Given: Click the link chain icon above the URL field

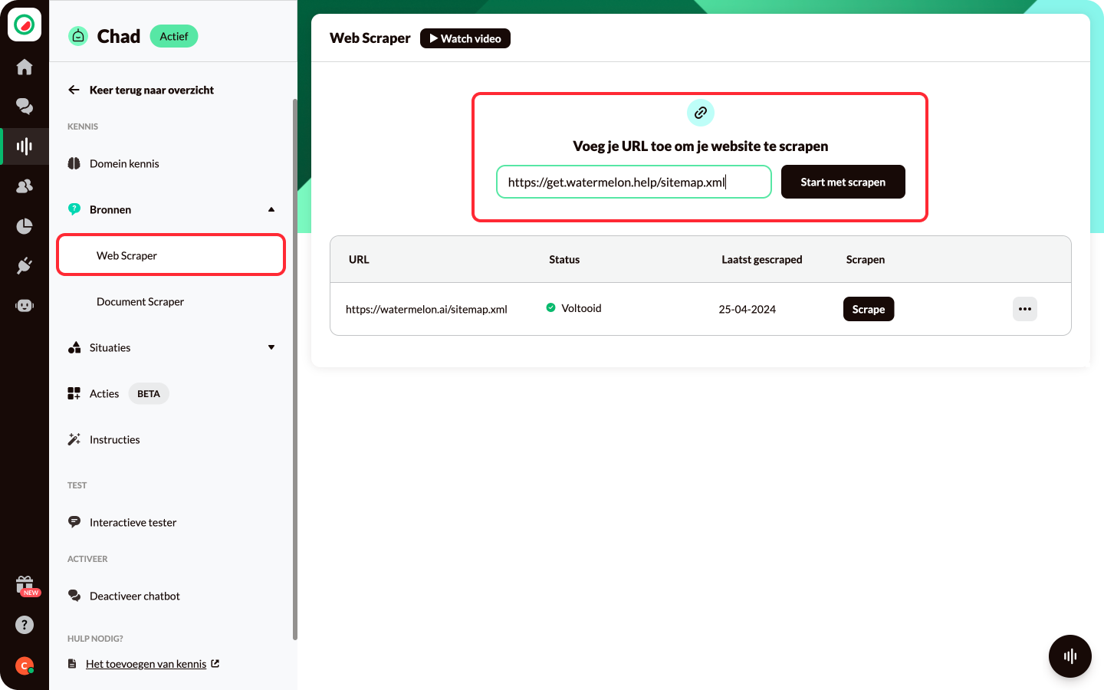Looking at the screenshot, I should coord(701,113).
